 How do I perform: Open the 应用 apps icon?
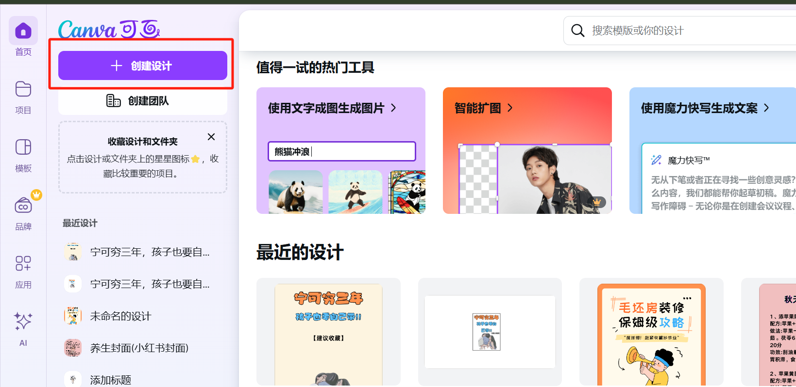click(x=23, y=263)
